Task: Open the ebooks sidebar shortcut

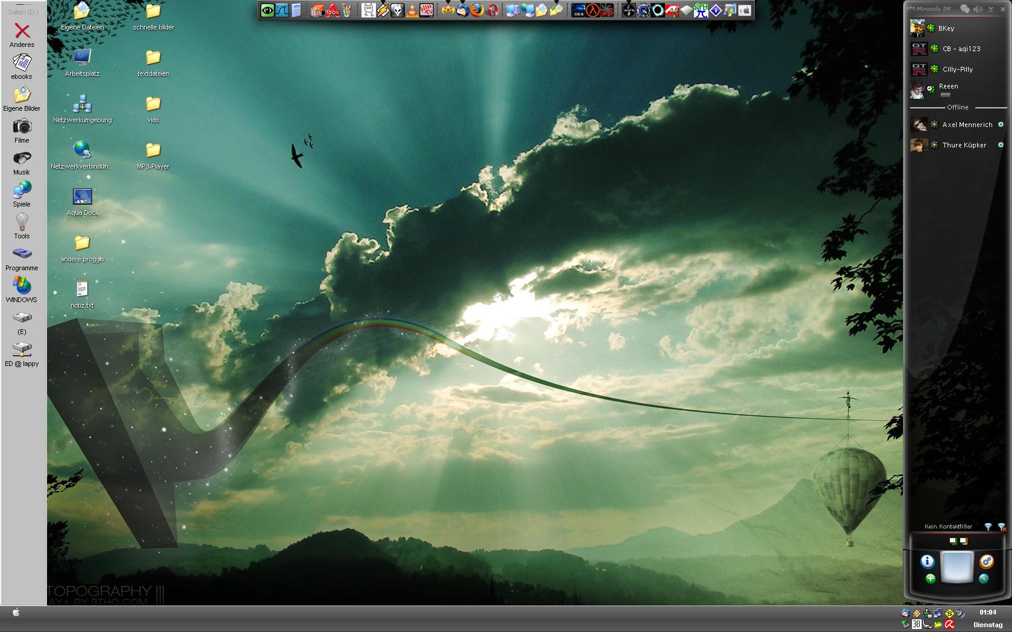Action: (22, 67)
